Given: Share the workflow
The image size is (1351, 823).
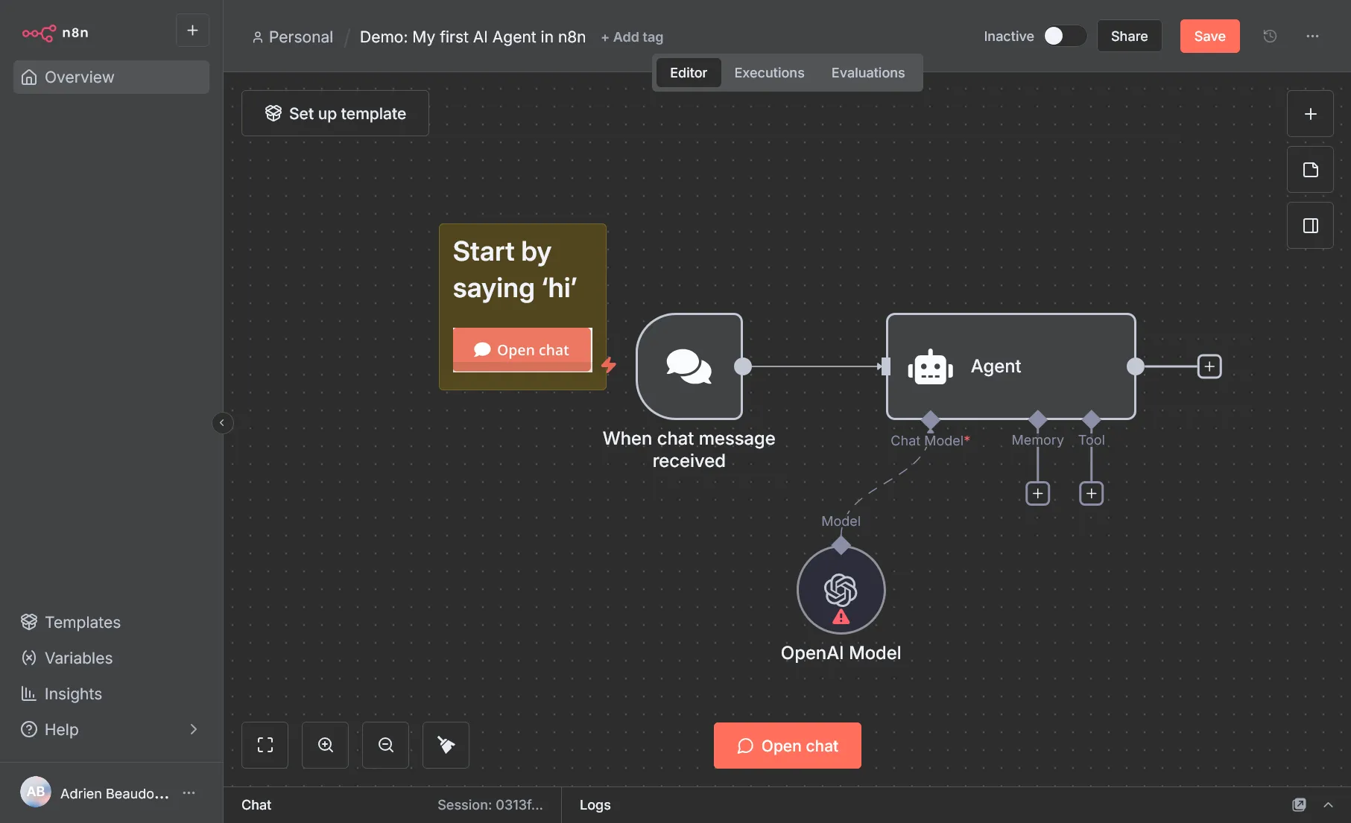Looking at the screenshot, I should click(1129, 36).
